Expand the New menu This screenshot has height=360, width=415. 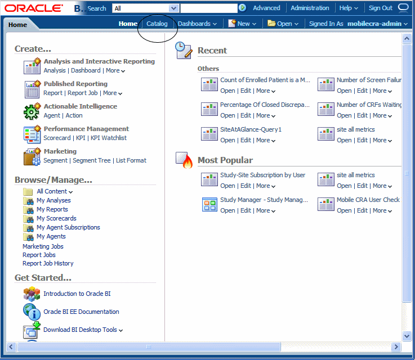(243, 24)
